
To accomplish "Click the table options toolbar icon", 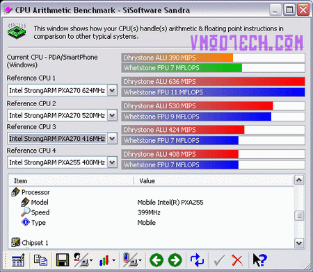I will [18, 260].
